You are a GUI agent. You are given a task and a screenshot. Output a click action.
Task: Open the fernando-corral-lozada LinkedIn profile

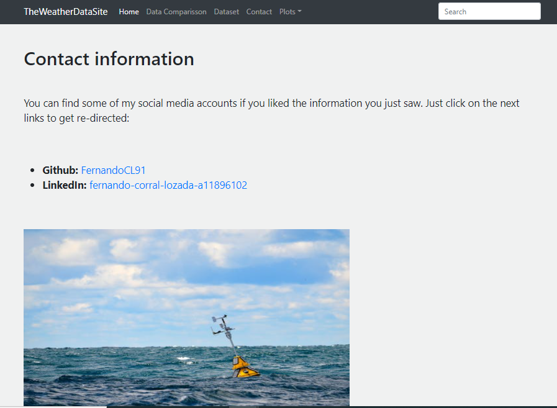click(168, 184)
